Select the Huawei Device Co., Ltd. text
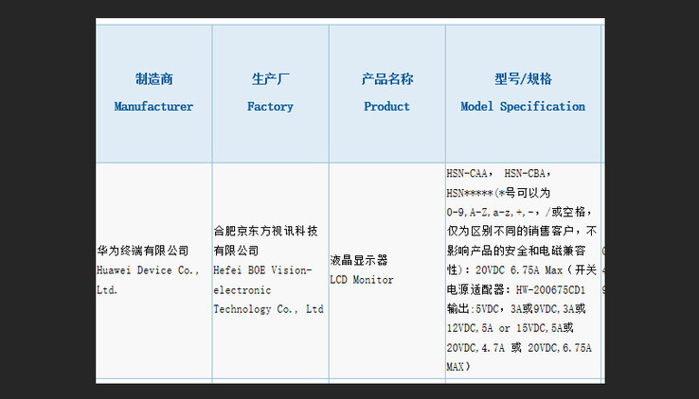This screenshot has height=399, width=699. 148,280
